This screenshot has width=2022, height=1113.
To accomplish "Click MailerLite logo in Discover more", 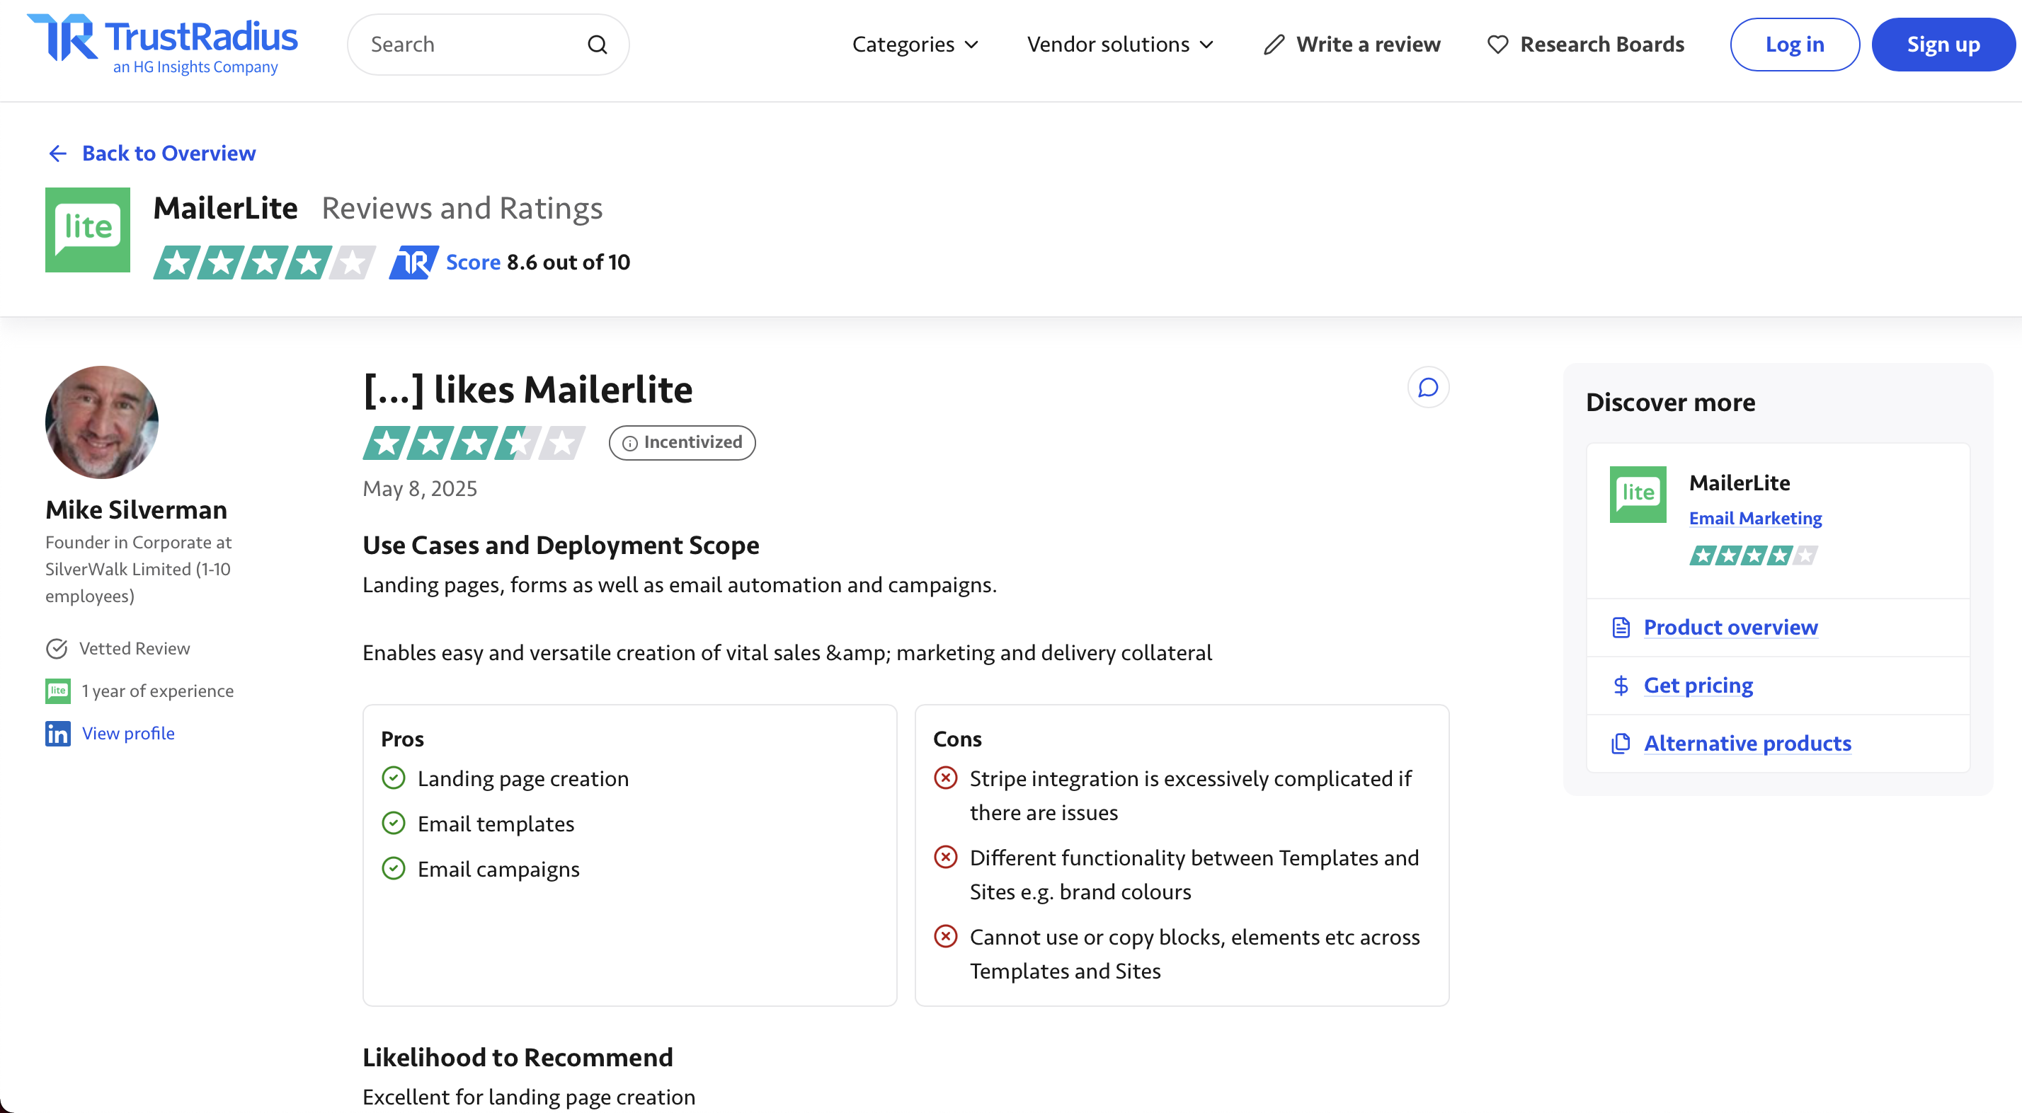I will tap(1638, 495).
